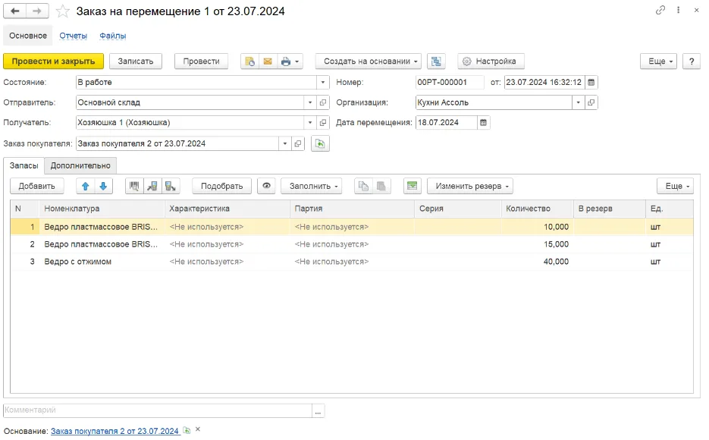Copy link with chain icon
This screenshot has height=440, width=709.
tap(660, 10)
